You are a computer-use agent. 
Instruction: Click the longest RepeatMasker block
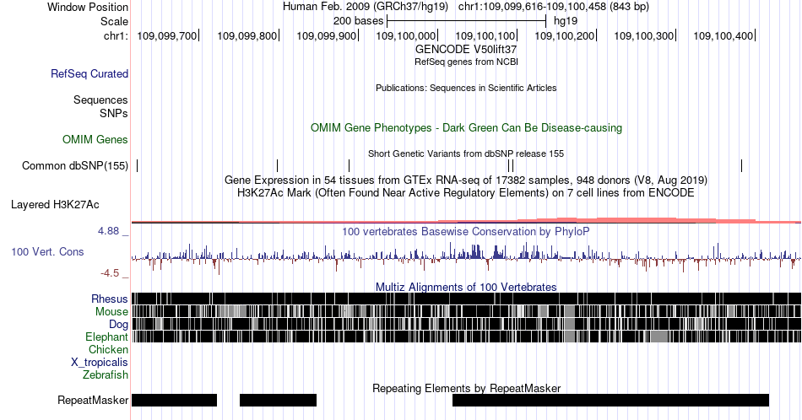(x=610, y=400)
